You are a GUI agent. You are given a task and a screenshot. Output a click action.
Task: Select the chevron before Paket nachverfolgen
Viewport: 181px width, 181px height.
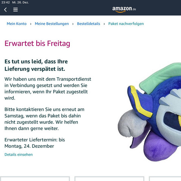pyautogui.click(x=104, y=24)
